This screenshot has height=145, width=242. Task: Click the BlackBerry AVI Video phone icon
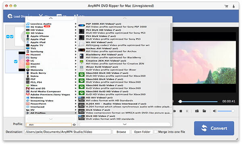click(81, 56)
